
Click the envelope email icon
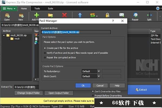[122, 15]
